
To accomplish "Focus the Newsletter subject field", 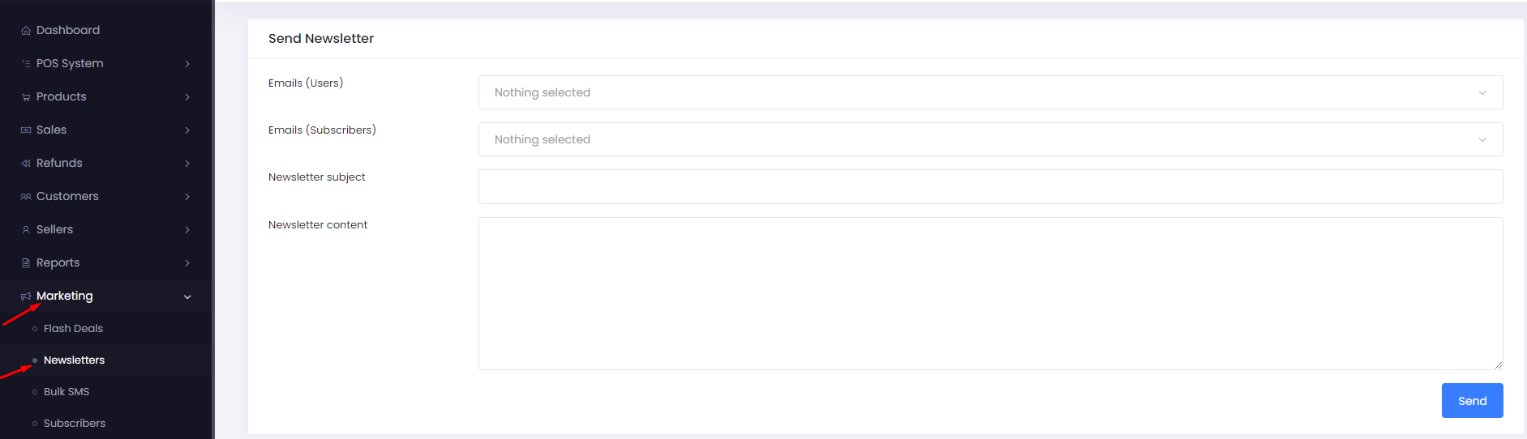I will [x=990, y=186].
